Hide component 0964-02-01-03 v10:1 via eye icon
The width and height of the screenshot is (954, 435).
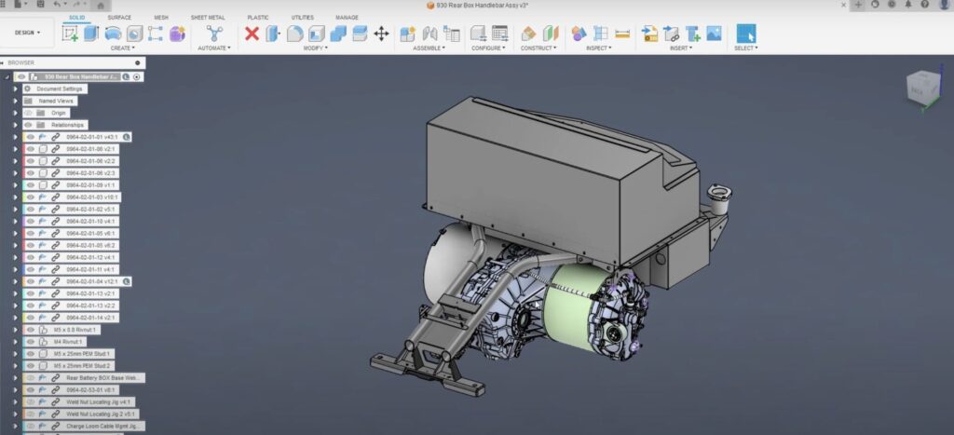pos(30,197)
